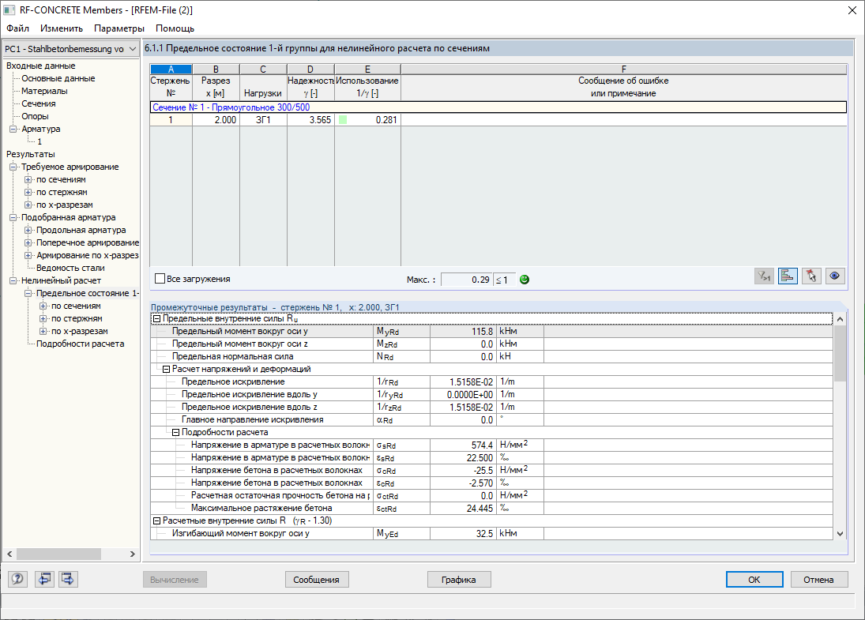Collapse Расчетные внутренние силы R group

156,520
